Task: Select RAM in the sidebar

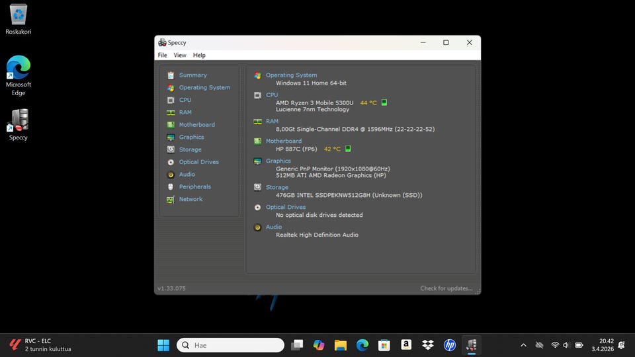Action: tap(185, 112)
